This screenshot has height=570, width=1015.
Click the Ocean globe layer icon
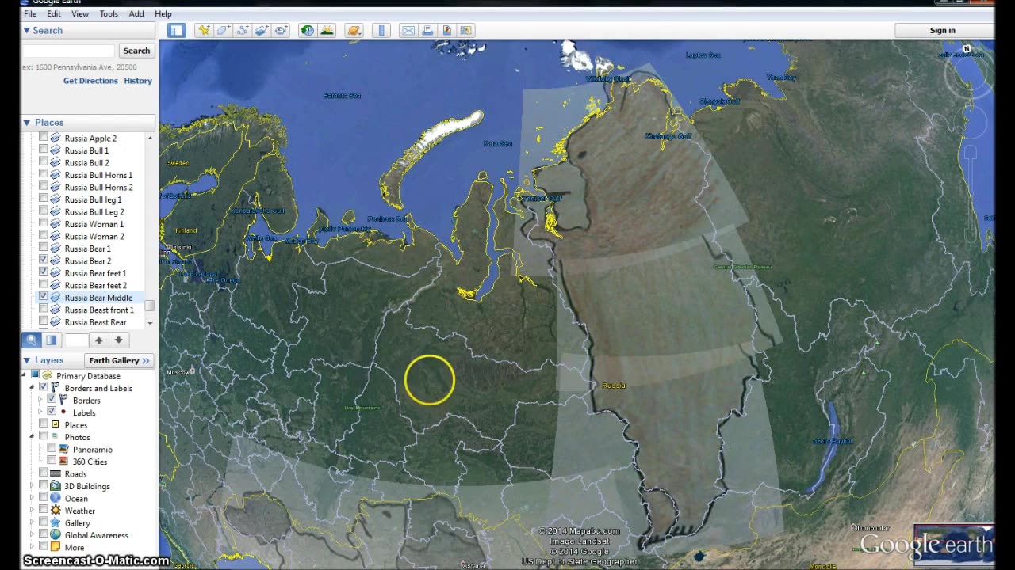pyautogui.click(x=56, y=498)
